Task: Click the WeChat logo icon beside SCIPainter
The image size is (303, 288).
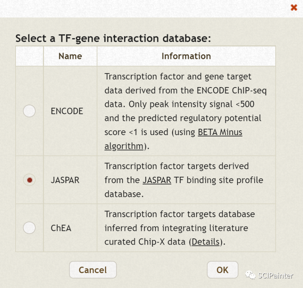Action: tap(250, 275)
